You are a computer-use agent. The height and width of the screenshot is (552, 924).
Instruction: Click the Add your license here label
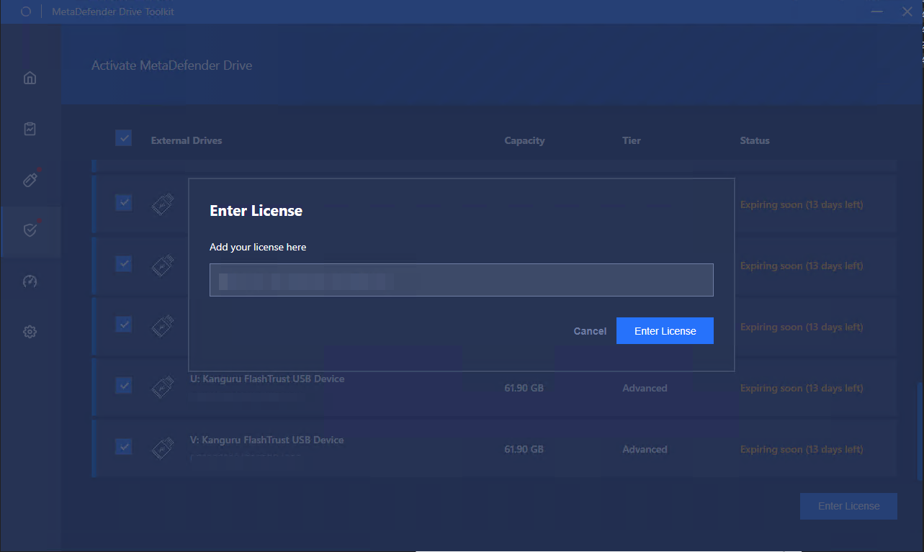pos(258,247)
